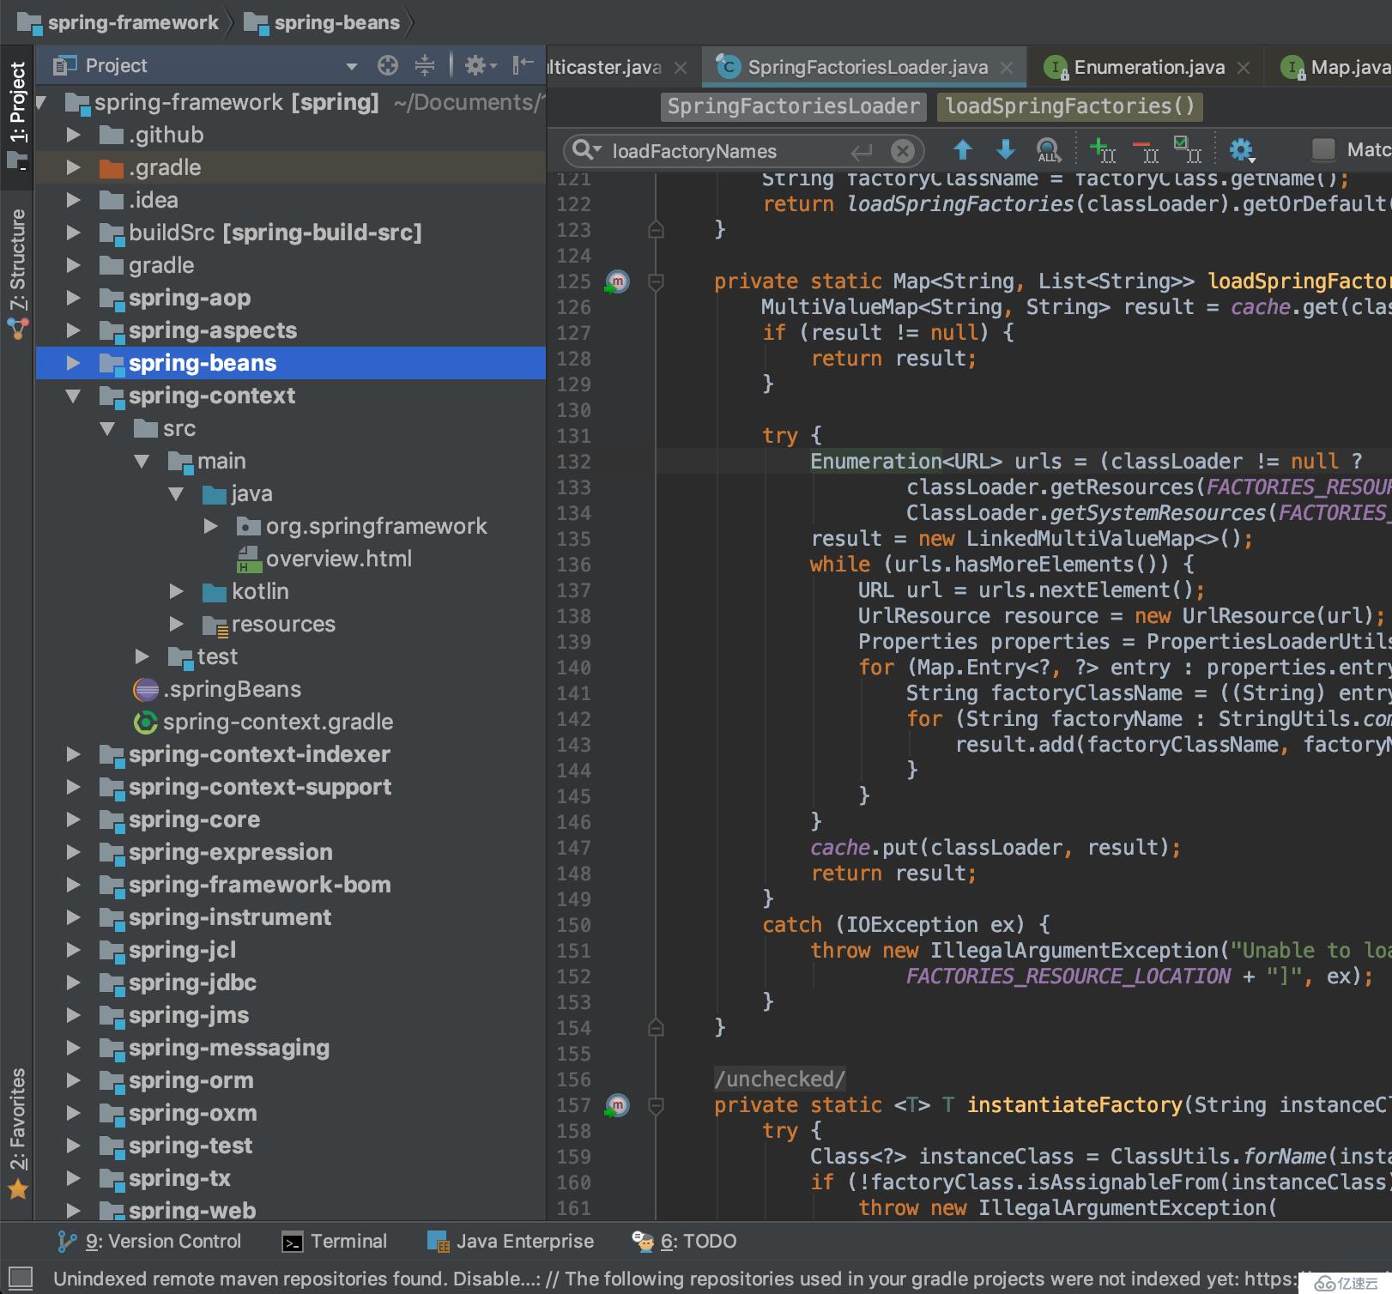
Task: Open the 9: Version Control tool window
Action: [149, 1241]
